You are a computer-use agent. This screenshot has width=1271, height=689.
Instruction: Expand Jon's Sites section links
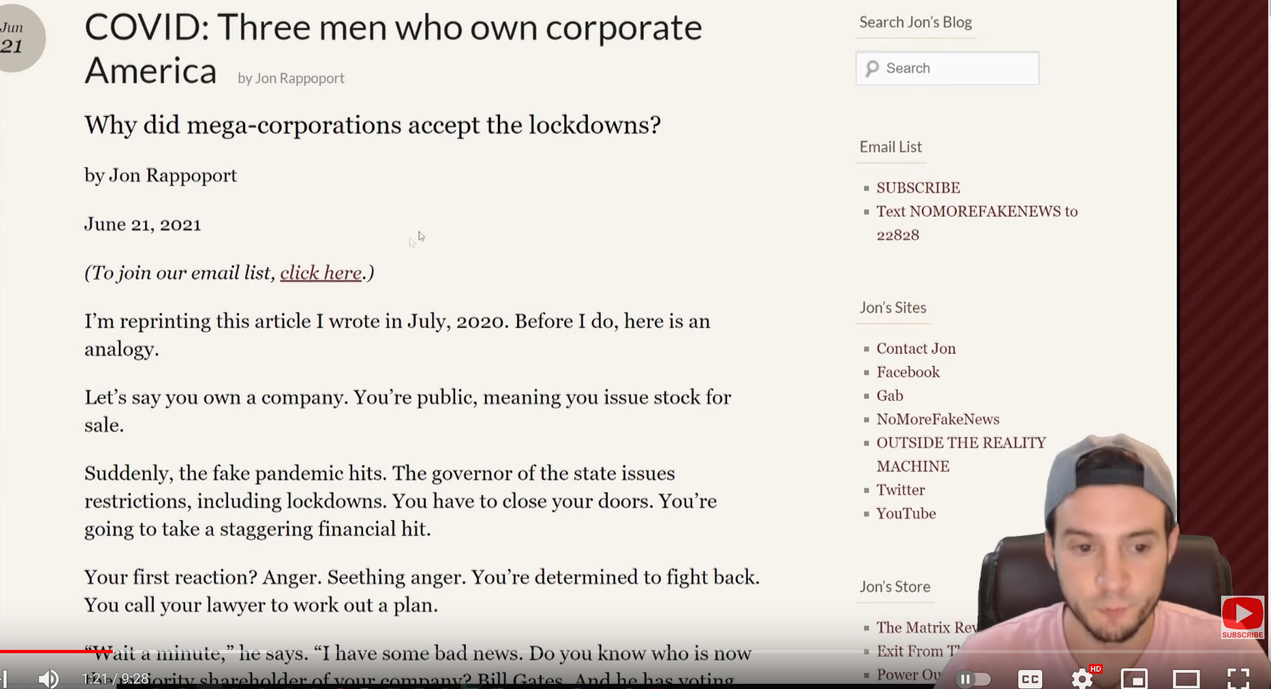(x=893, y=307)
